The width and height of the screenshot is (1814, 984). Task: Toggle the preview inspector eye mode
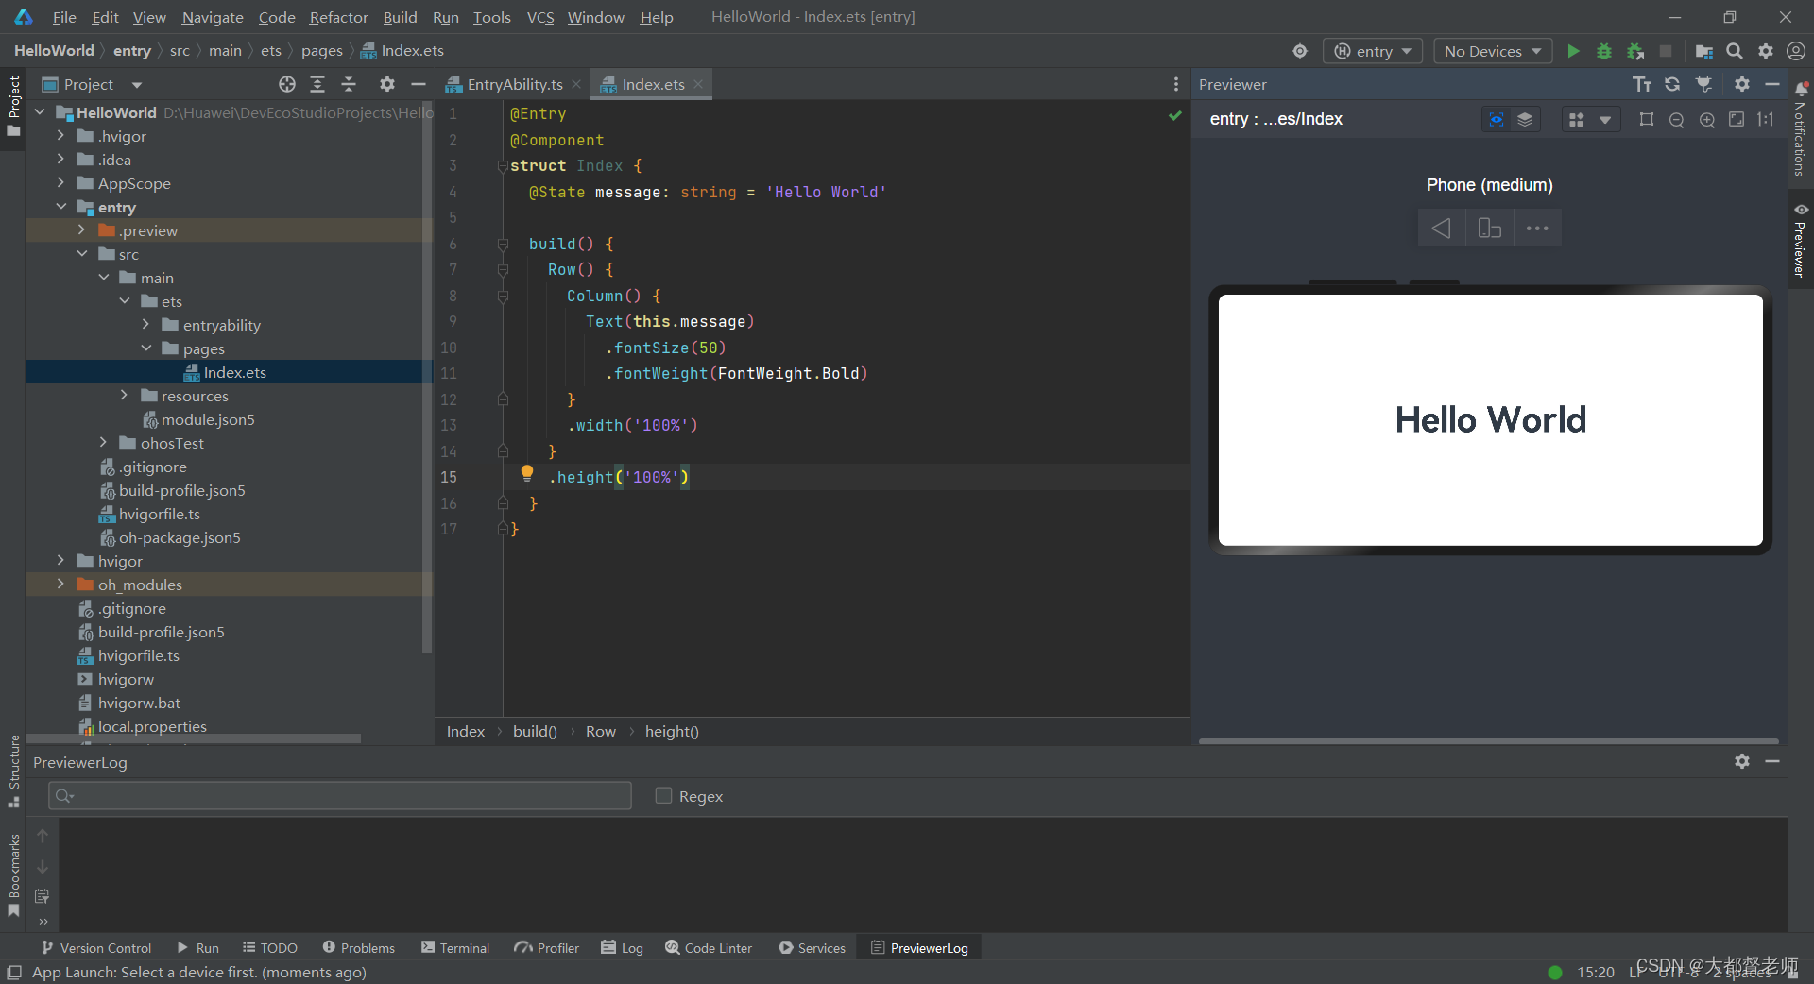click(x=1497, y=120)
